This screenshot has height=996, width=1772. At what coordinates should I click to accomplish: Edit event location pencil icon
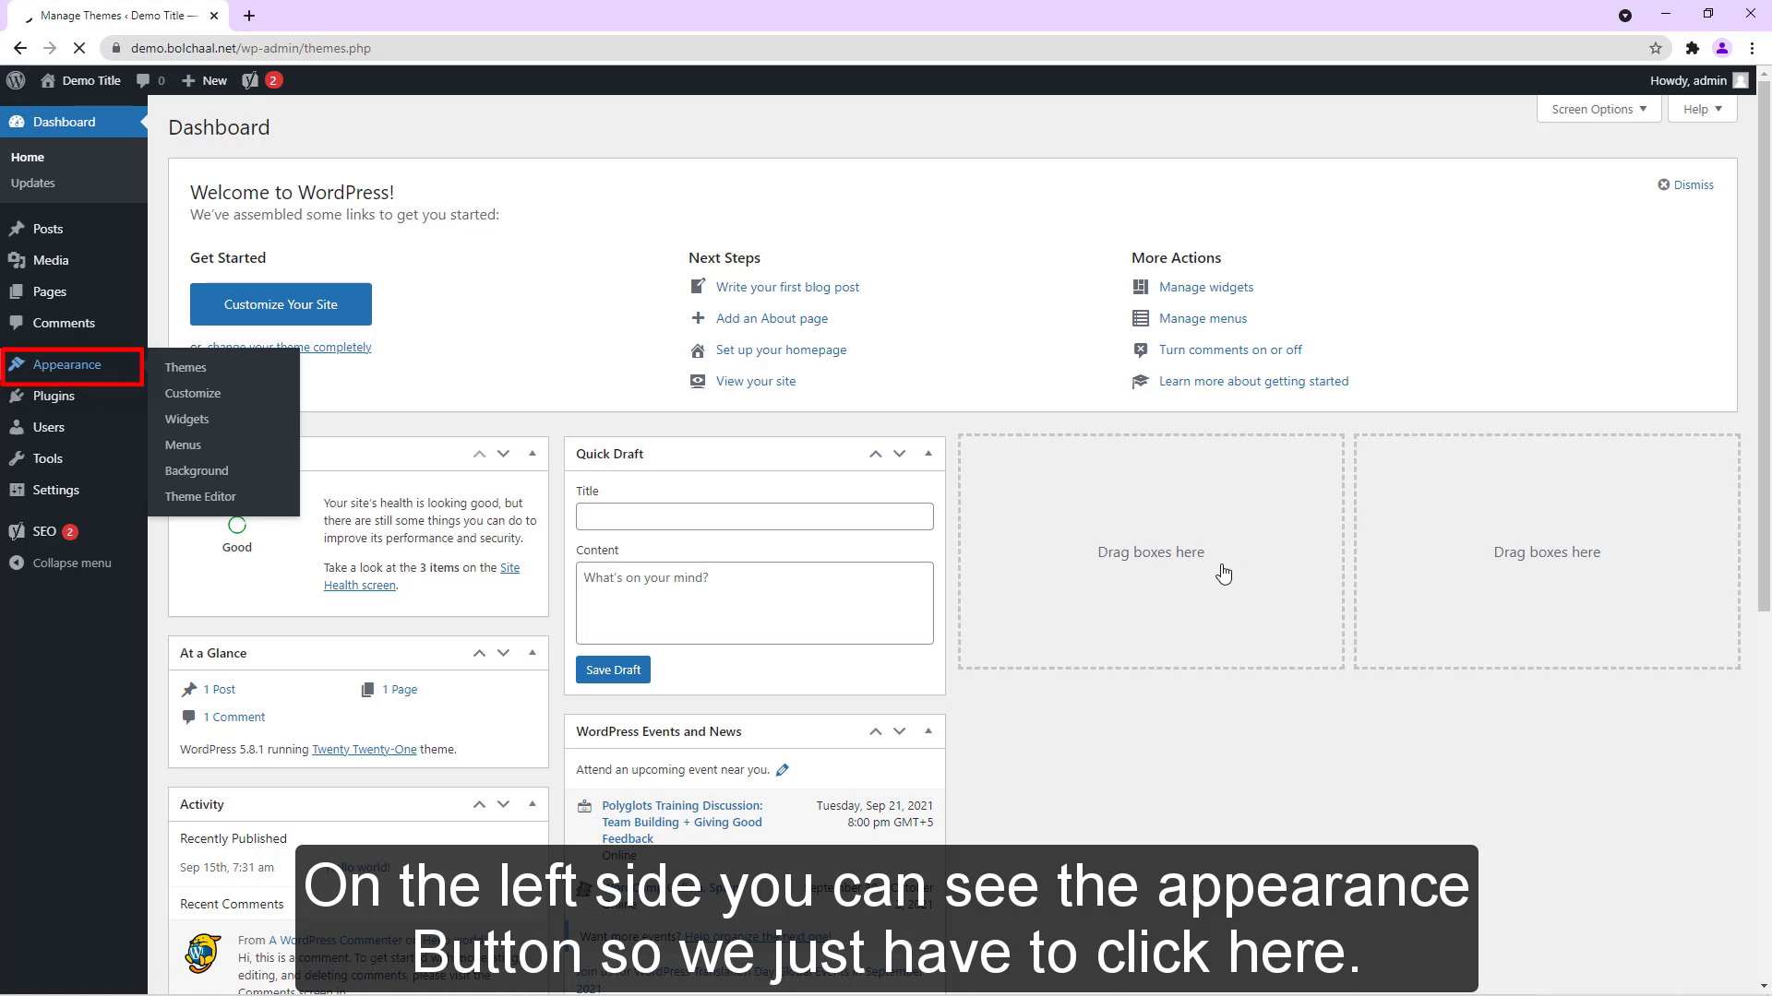point(783,770)
